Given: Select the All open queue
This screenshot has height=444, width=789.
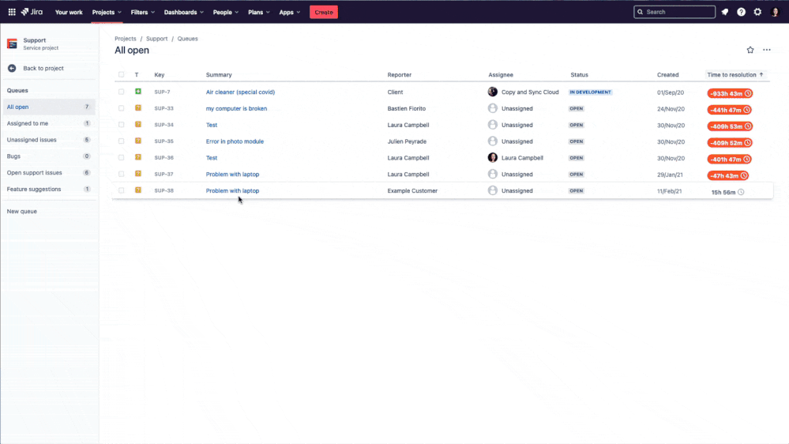Looking at the screenshot, I should pos(48,107).
